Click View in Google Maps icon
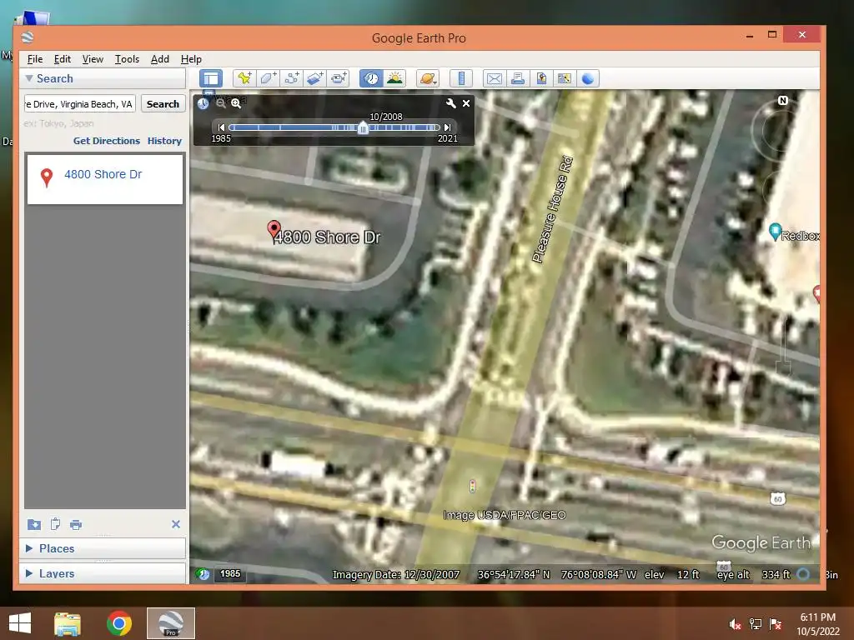The width and height of the screenshot is (854, 640). pos(565,78)
